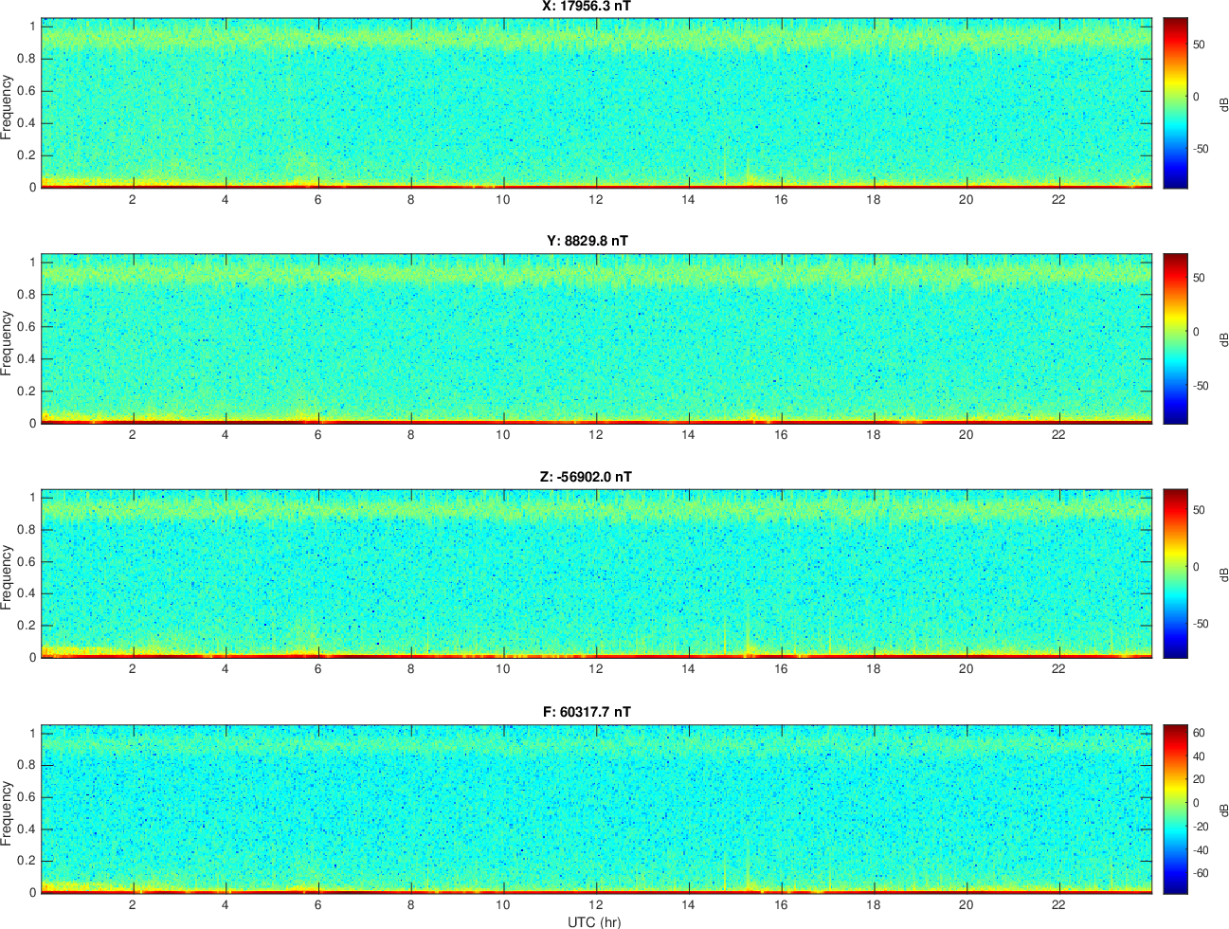Screen dimensions: 1229x929
Task: Click the Frequency axis label of X plot
Action: click(8, 107)
